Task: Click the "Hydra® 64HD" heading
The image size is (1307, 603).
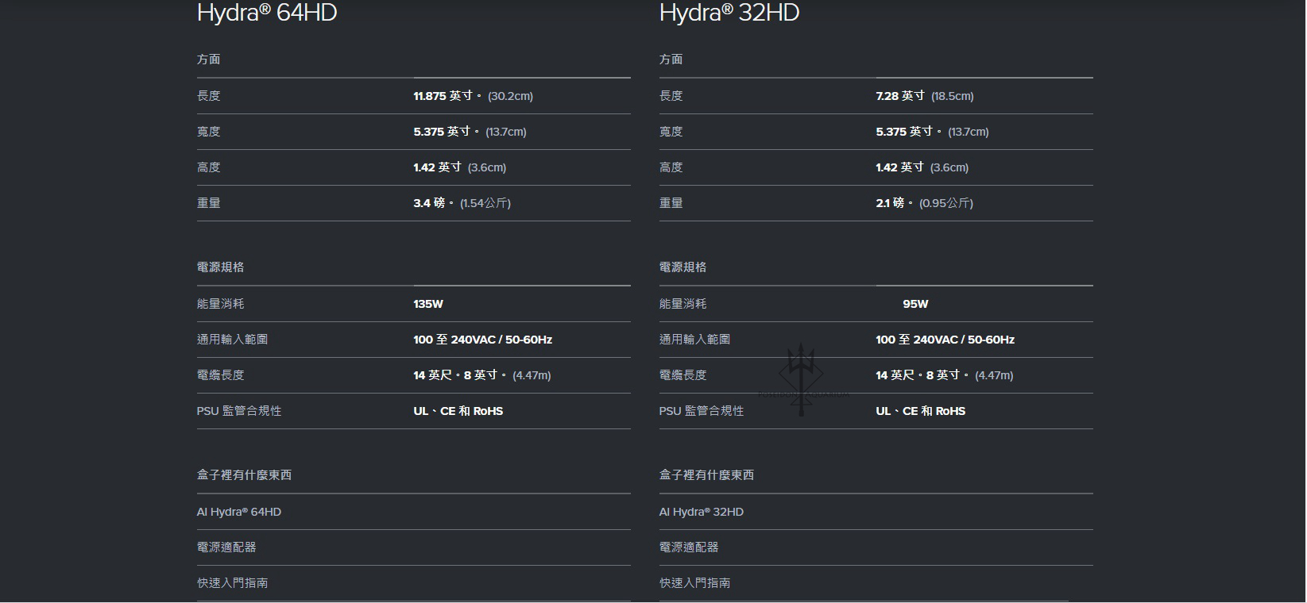Action: (267, 13)
